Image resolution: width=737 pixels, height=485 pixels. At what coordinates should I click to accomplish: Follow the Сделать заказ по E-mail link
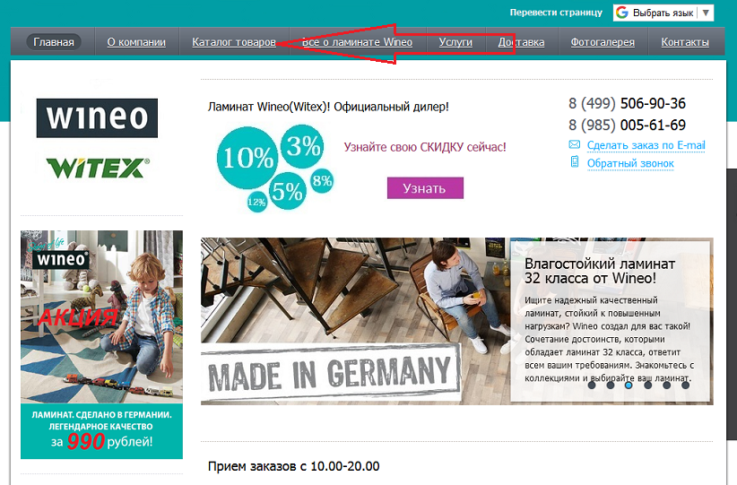(646, 145)
